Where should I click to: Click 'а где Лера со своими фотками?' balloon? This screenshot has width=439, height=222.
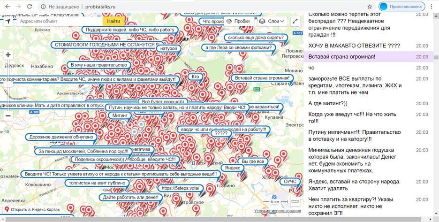(238, 48)
